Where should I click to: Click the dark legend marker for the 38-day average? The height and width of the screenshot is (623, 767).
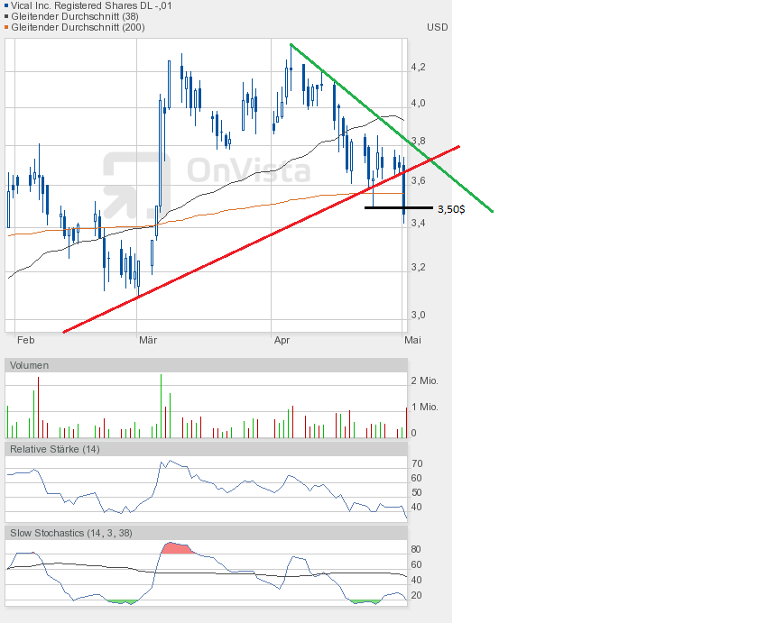tap(6, 16)
